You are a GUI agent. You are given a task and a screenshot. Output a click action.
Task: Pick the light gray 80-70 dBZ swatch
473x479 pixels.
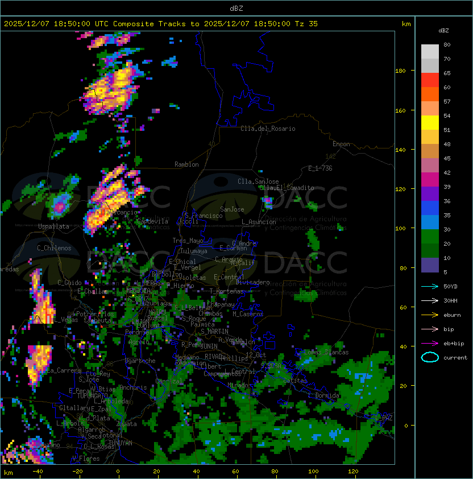[x=430, y=51]
